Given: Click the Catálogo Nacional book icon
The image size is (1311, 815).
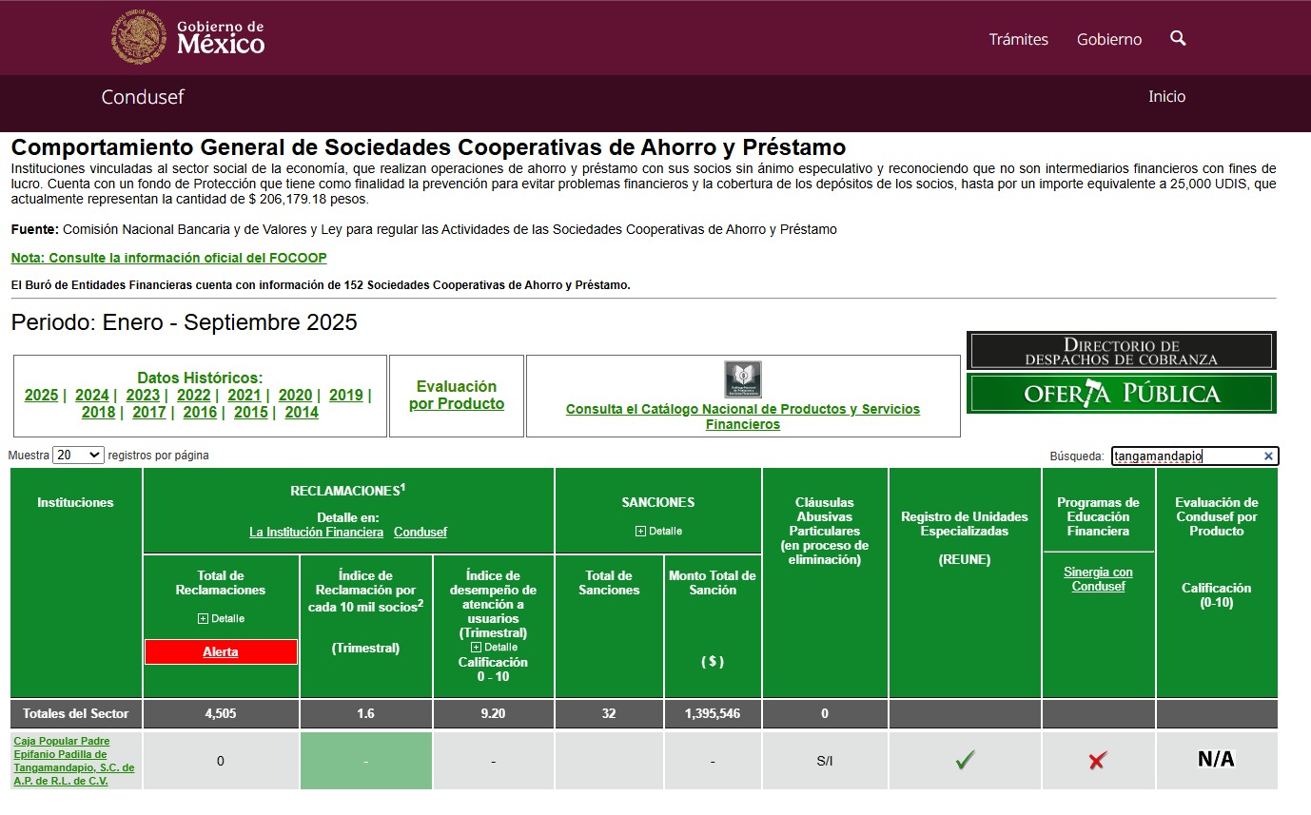Looking at the screenshot, I should point(742,379).
